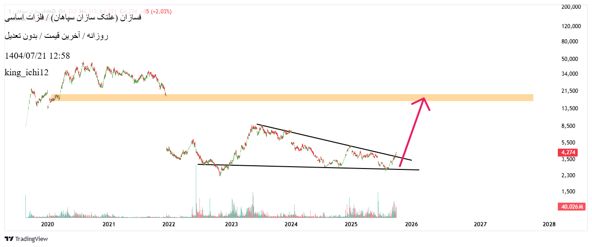Click the 200,000 price axis label
Screen dimensions: 592x247
click(571, 7)
